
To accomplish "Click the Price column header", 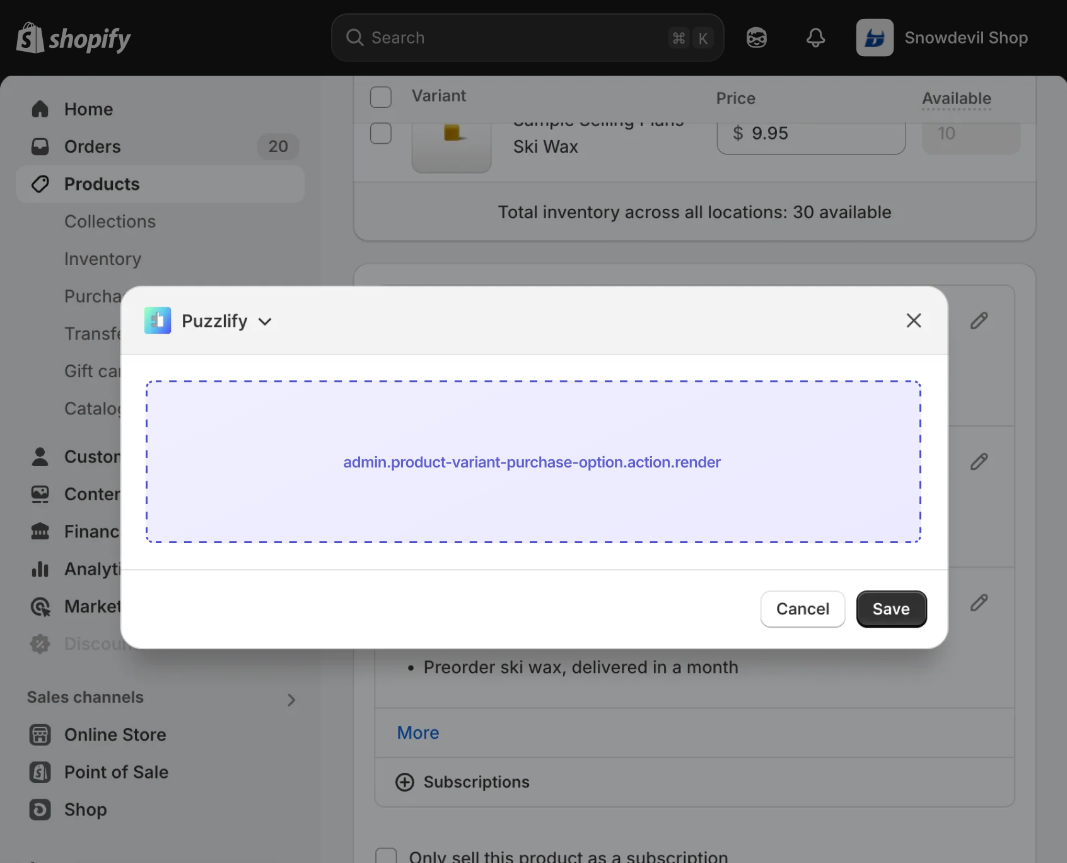I will tap(735, 98).
